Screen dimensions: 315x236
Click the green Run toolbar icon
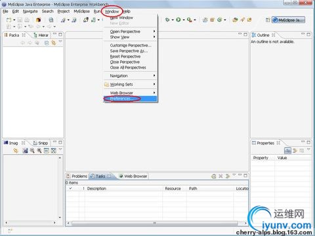[178, 20]
